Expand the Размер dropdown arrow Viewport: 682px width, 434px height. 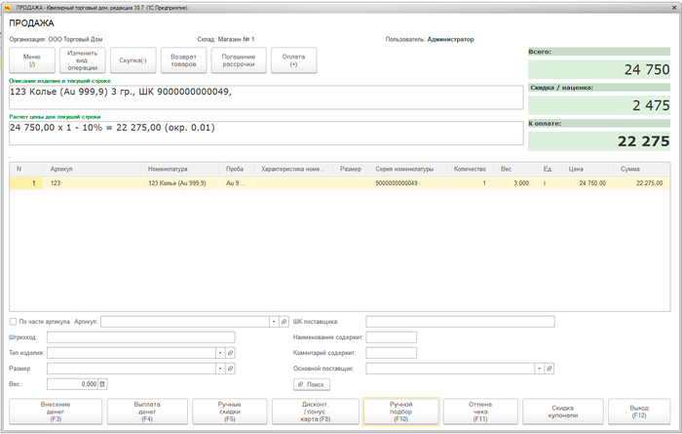(220, 369)
